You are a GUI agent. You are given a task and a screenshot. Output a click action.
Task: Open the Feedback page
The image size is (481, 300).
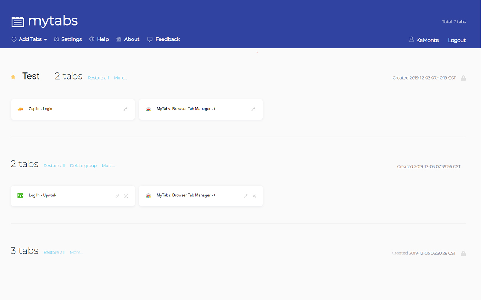click(163, 39)
